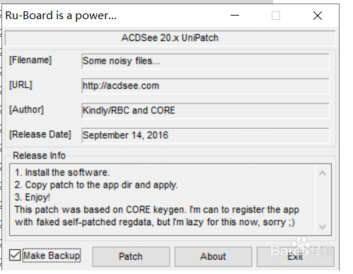
Task: Click the text 'with faked self-patched regdata'
Action: pos(83,222)
